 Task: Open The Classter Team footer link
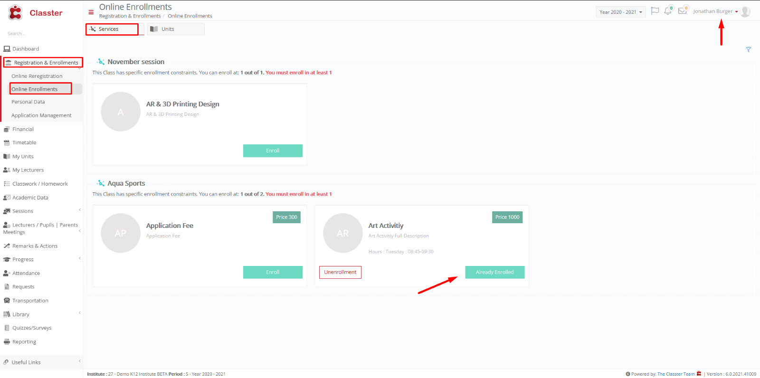tap(676, 374)
